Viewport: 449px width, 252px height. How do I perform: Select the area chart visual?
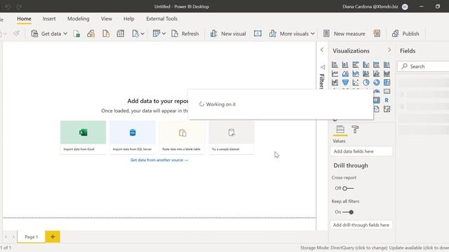345,73
